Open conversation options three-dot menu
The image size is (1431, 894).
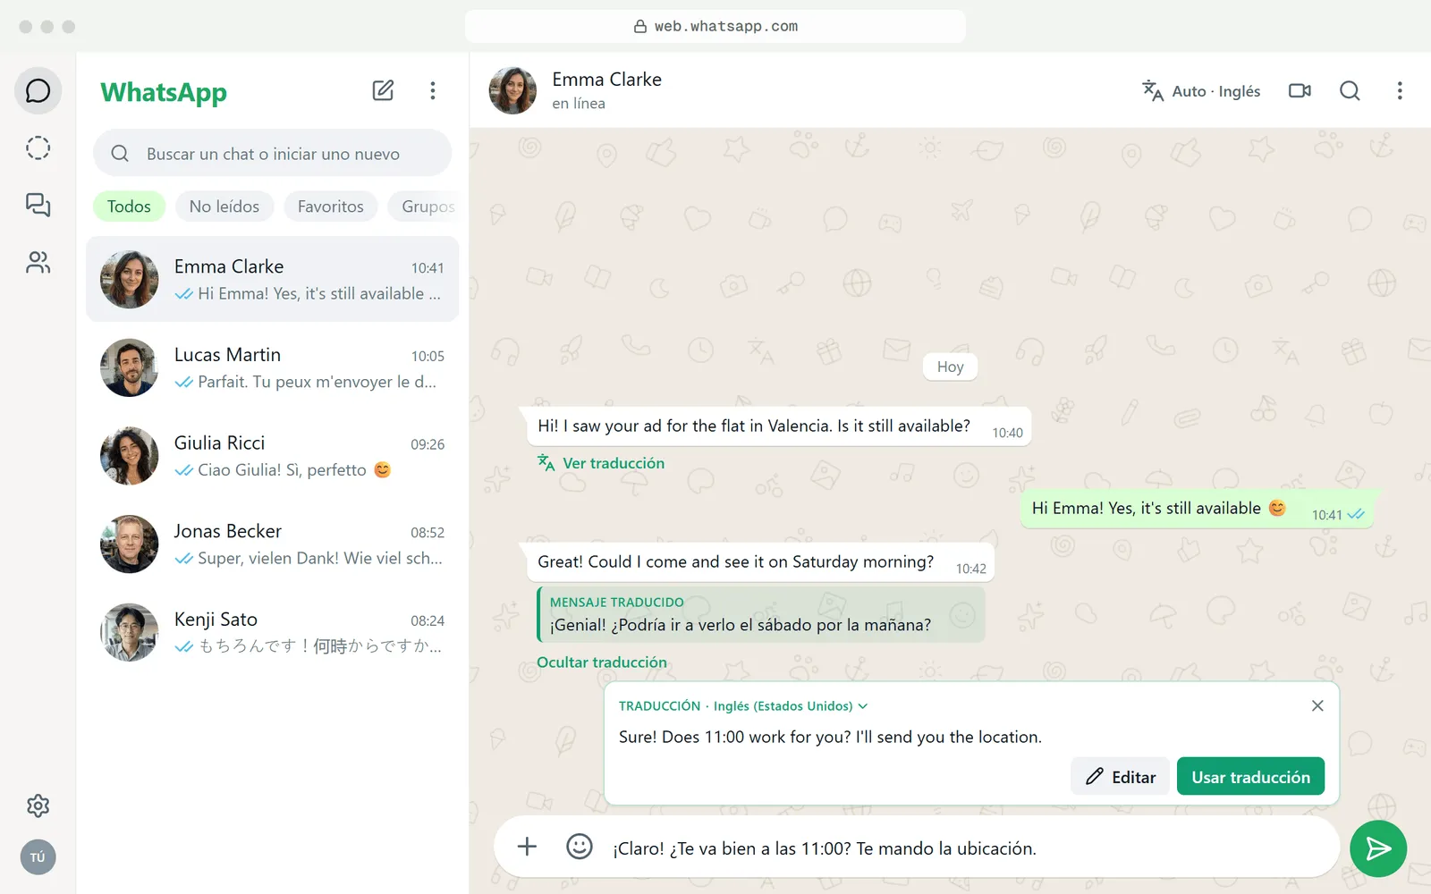coord(1400,90)
